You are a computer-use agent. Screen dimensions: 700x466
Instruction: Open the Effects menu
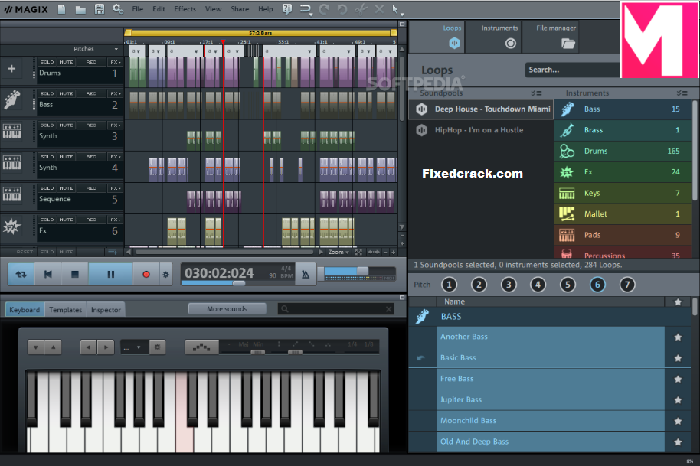tap(185, 9)
